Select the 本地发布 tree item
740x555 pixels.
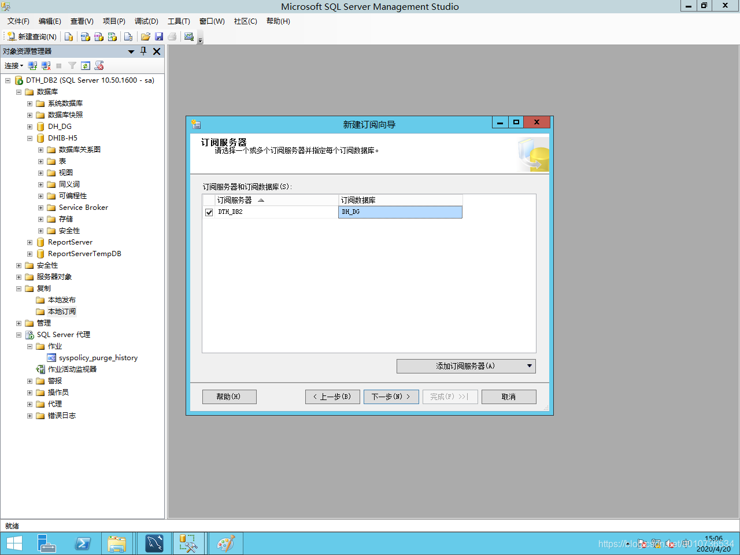pyautogui.click(x=61, y=300)
